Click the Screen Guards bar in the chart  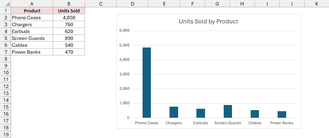pyautogui.click(x=228, y=112)
